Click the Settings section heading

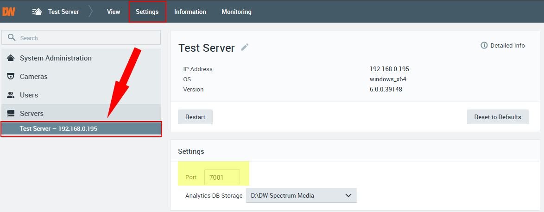click(x=191, y=151)
